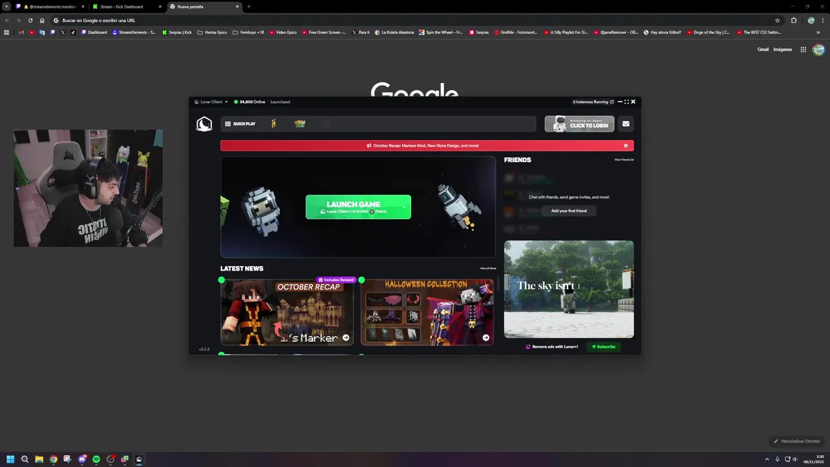Click Add your first friend button
830x467 pixels.
coord(569,211)
